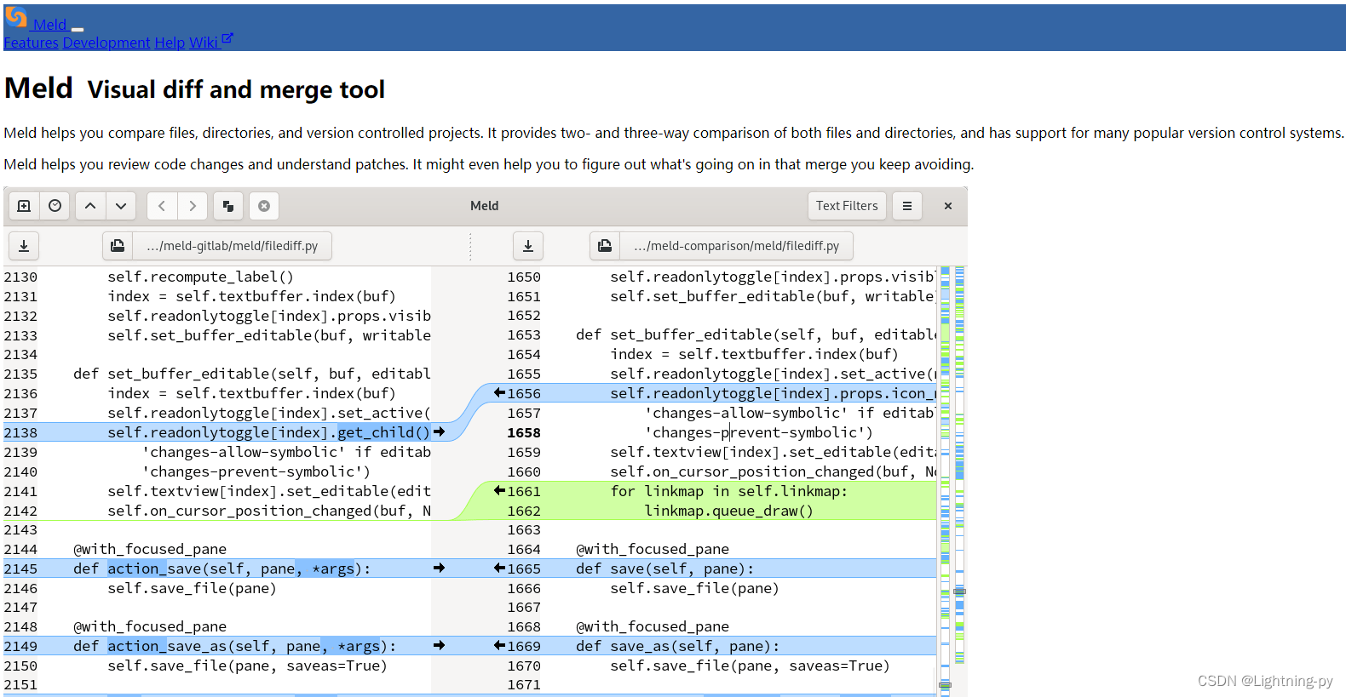
Task: Push line 1669 change left with its arrow
Action: (x=499, y=646)
